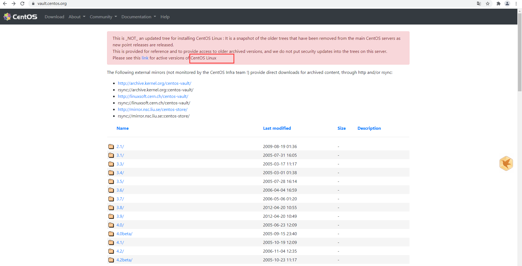Open the mirror.nsc.liu.se centos-store mirror link
Viewport: 522px width, 266px height.
pos(153,110)
